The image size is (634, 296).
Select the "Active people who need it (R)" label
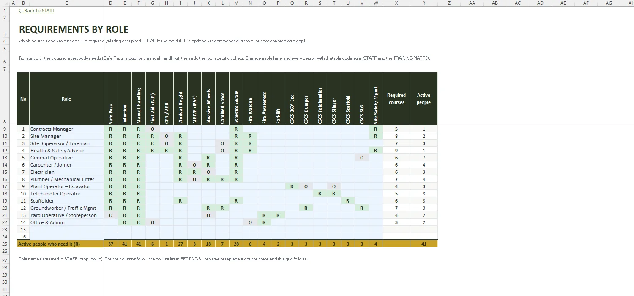60,244
